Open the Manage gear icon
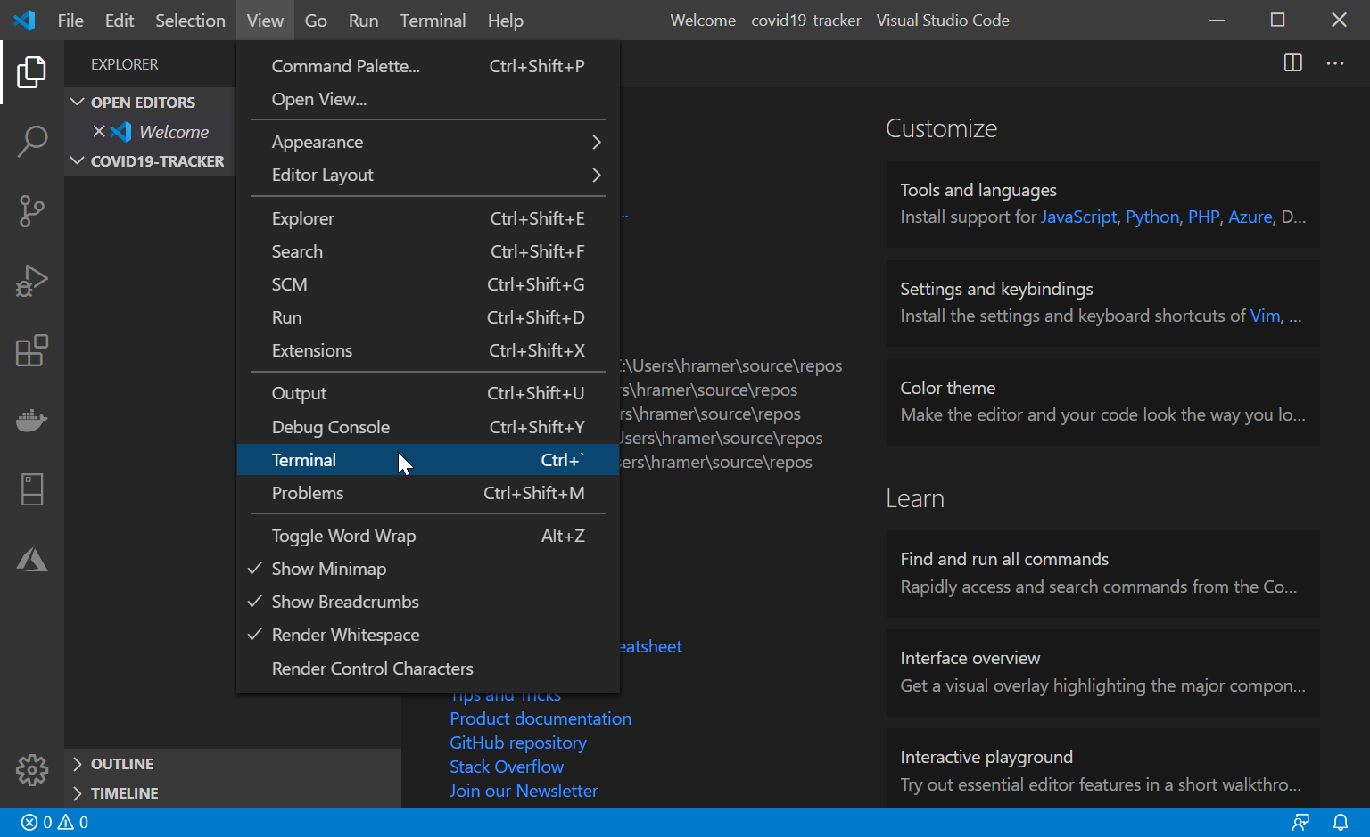 coord(31,769)
